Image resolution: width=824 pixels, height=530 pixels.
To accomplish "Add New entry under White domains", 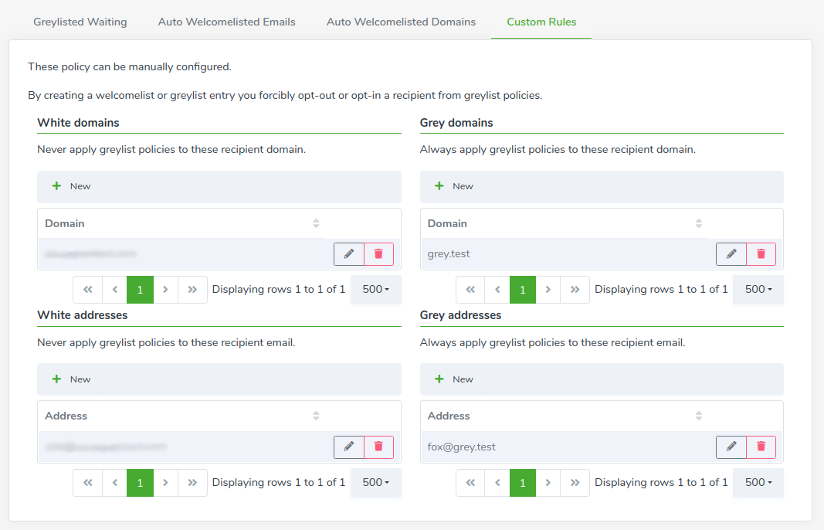I will pos(72,186).
